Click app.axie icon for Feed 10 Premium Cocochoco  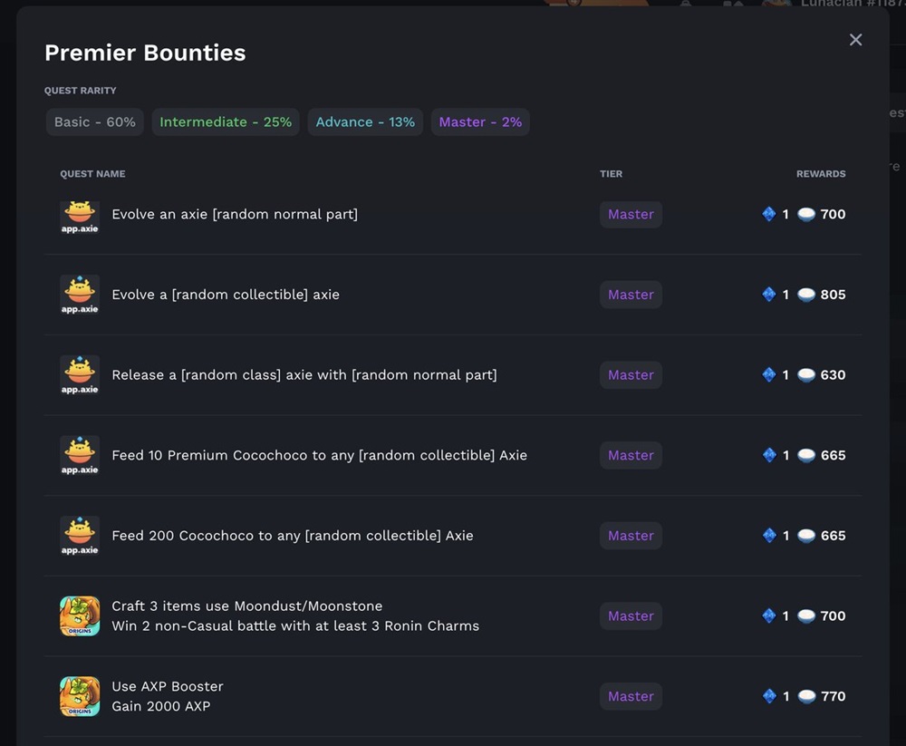pos(80,456)
